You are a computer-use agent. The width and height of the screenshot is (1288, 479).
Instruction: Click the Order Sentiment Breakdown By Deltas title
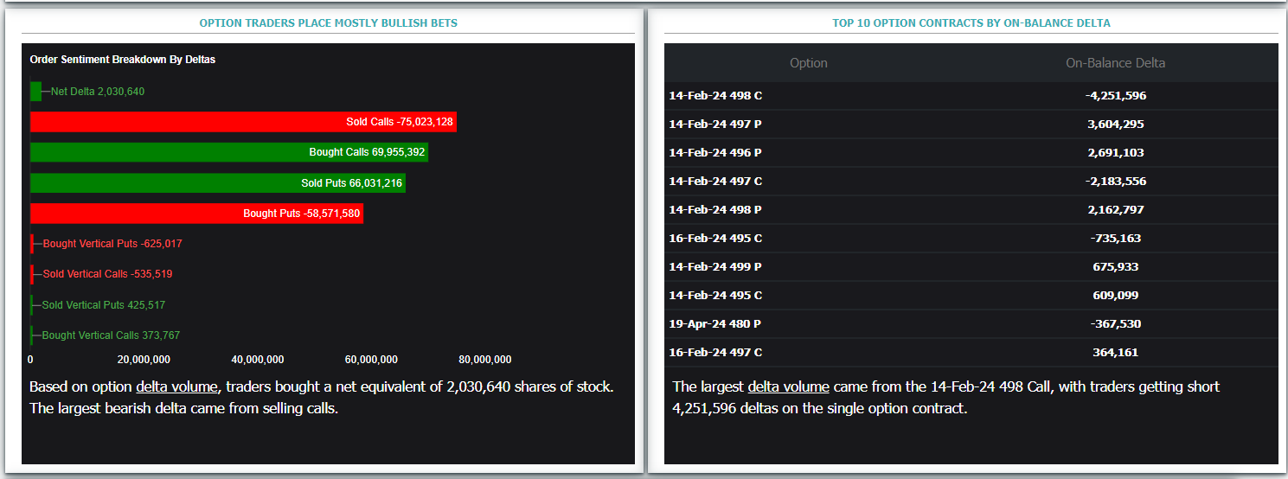(123, 60)
